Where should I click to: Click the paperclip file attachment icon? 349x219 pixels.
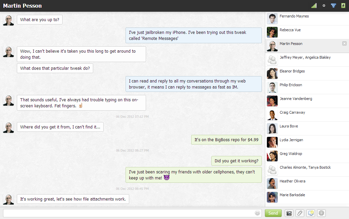click(x=300, y=213)
